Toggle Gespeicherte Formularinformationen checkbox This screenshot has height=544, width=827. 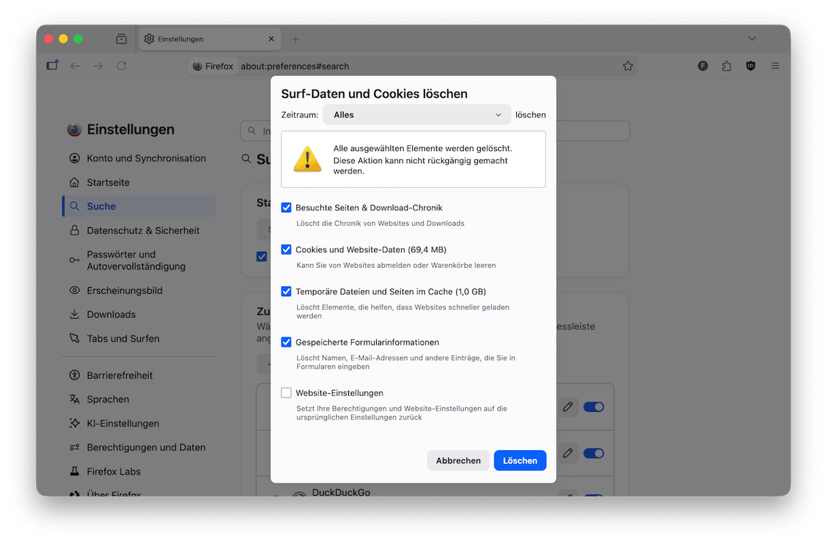[x=286, y=342]
